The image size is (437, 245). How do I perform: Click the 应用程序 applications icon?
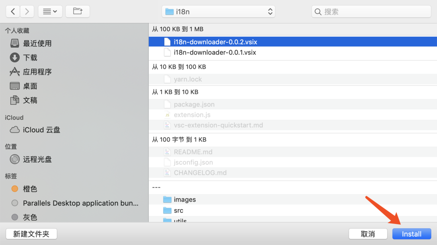(15, 72)
